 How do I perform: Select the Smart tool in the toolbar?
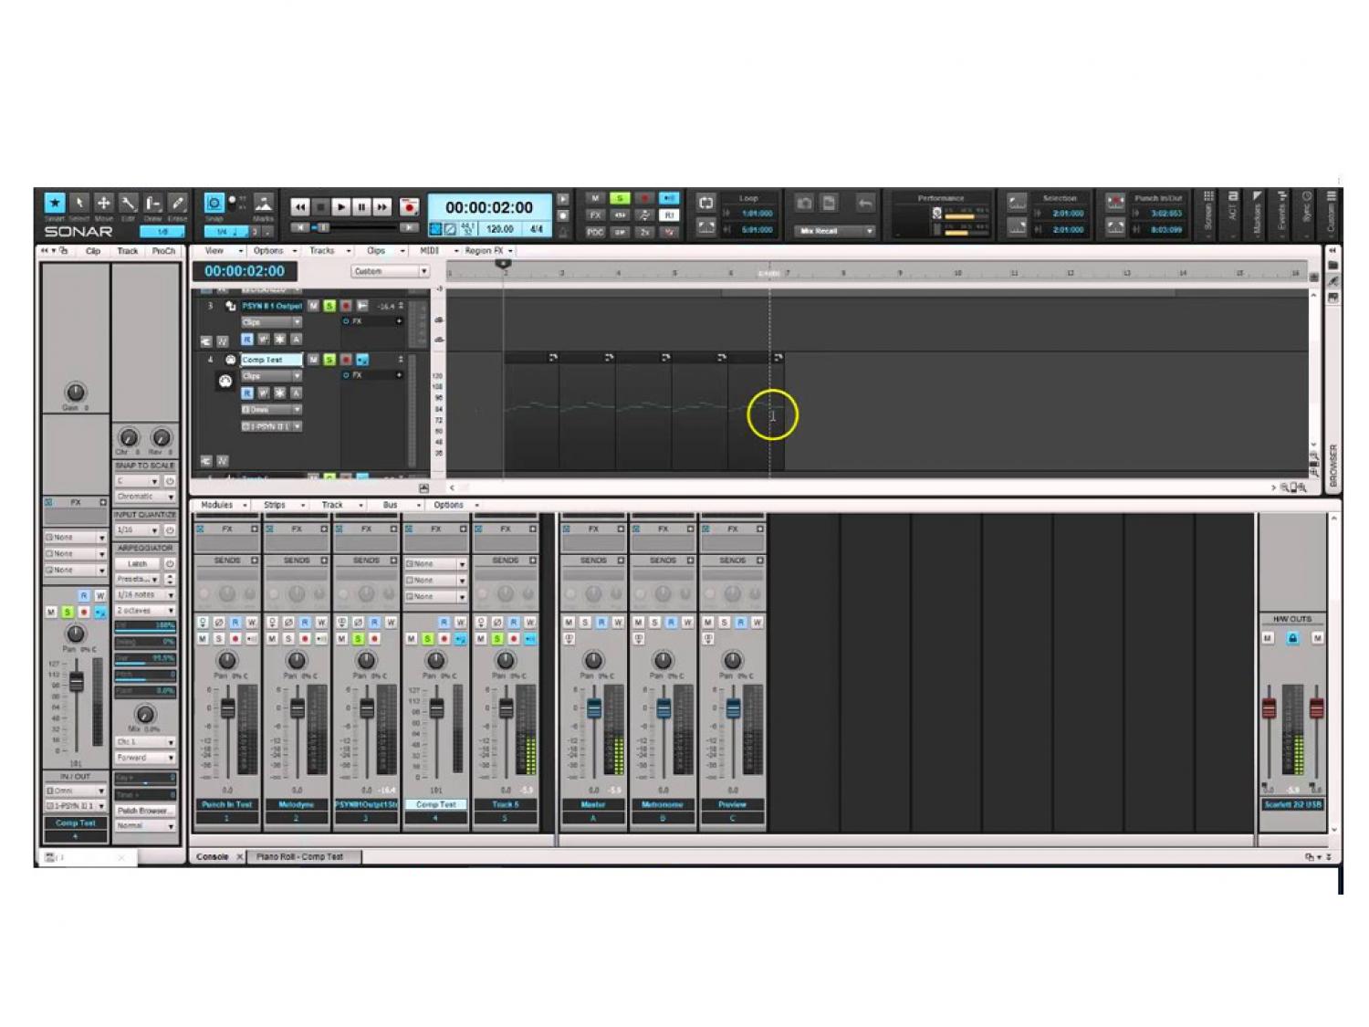[x=55, y=204]
